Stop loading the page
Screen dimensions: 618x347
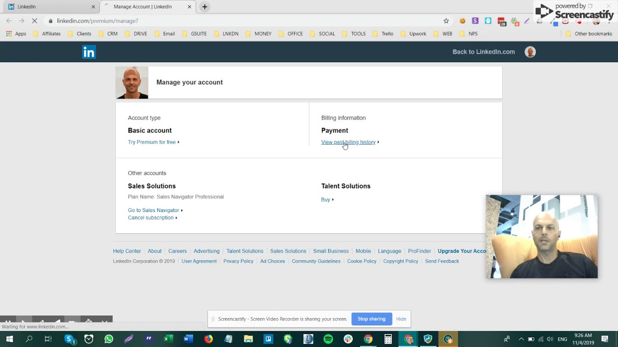(34, 21)
